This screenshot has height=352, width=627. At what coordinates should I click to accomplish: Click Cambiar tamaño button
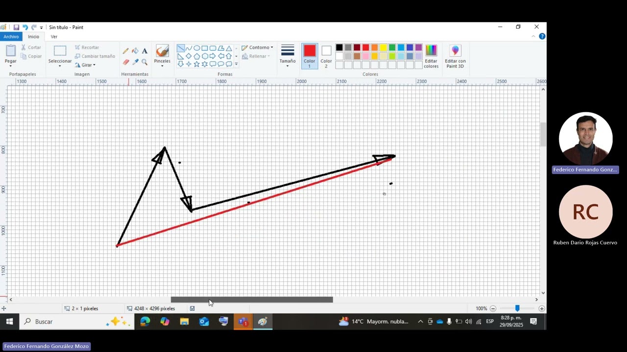[95, 56]
